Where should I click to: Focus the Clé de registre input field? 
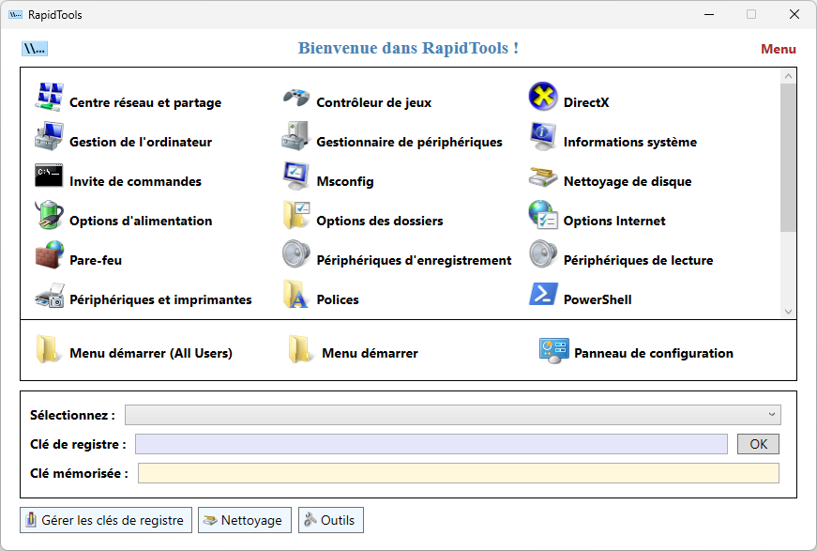[x=431, y=444]
